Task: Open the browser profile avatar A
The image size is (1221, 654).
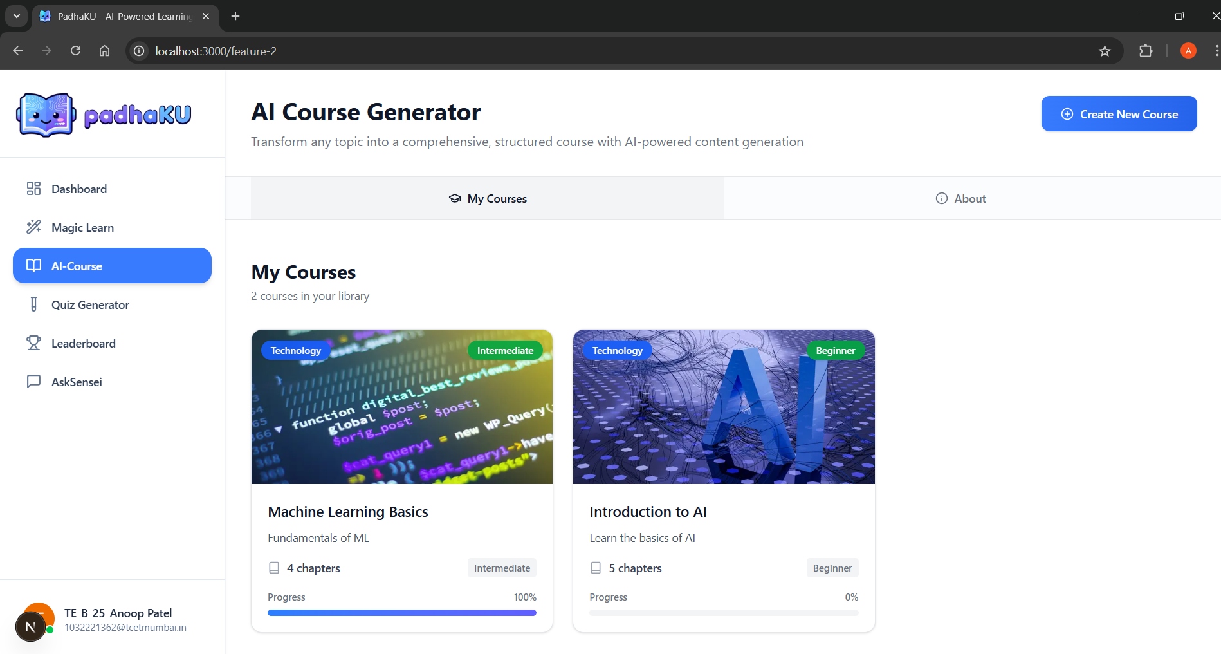Action: [1188, 51]
